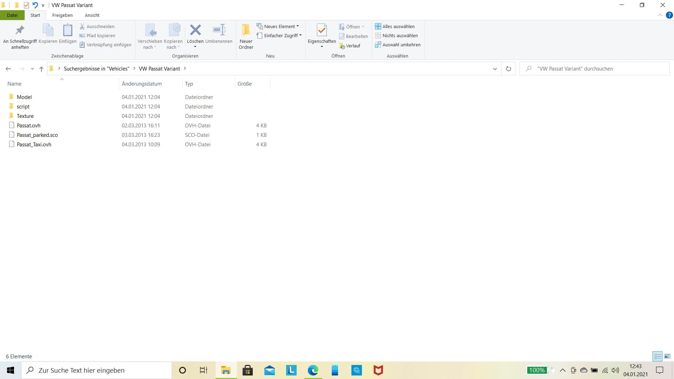
Task: Open Microsoft Edge from the taskbar
Action: pyautogui.click(x=313, y=370)
